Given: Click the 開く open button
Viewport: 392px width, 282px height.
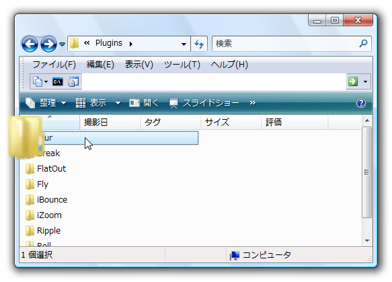Looking at the screenshot, I should pyautogui.click(x=144, y=103).
